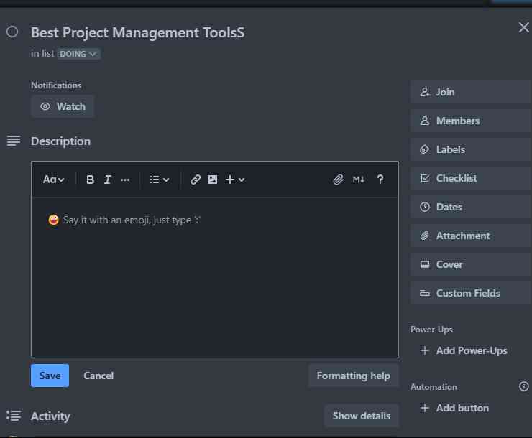Toggle the Markdown editor icon
Image resolution: width=532 pixels, height=438 pixels.
(x=359, y=180)
